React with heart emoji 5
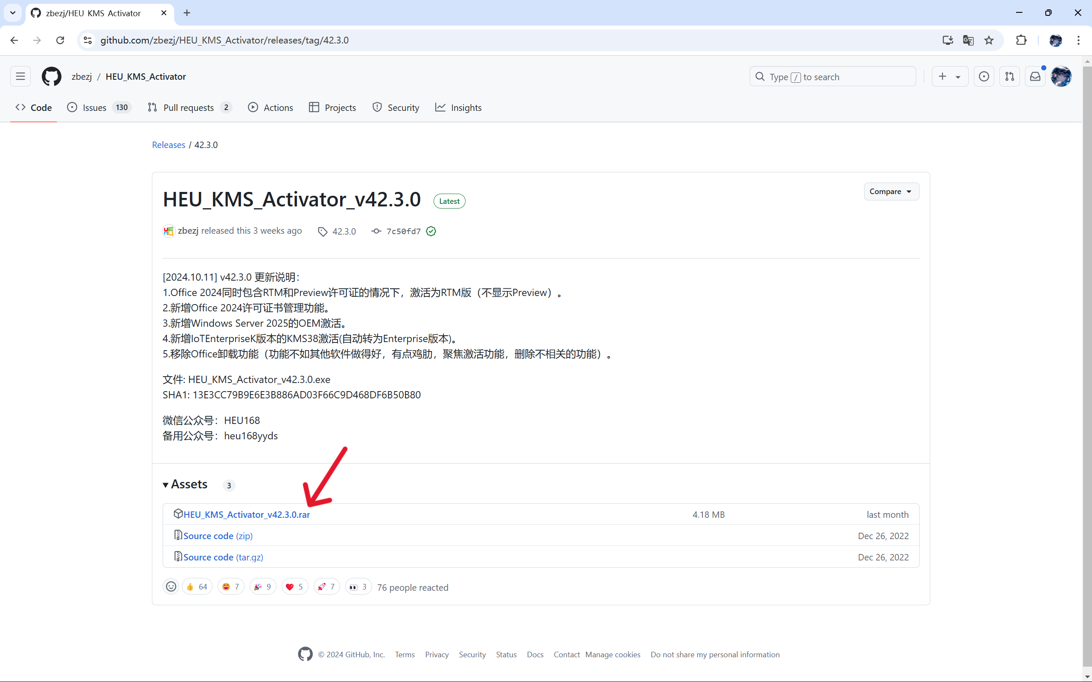 tap(295, 586)
